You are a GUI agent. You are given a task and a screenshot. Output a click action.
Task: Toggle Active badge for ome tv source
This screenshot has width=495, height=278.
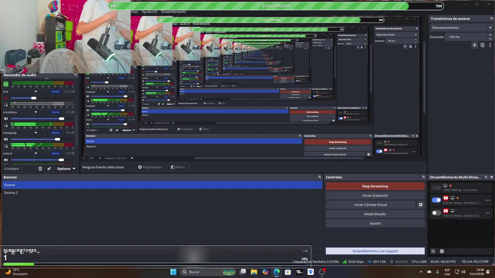(56, 153)
